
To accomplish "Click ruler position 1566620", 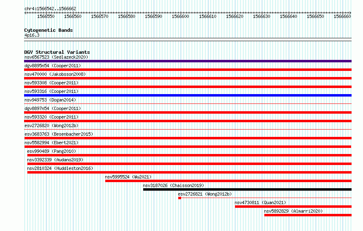I will [235, 16].
